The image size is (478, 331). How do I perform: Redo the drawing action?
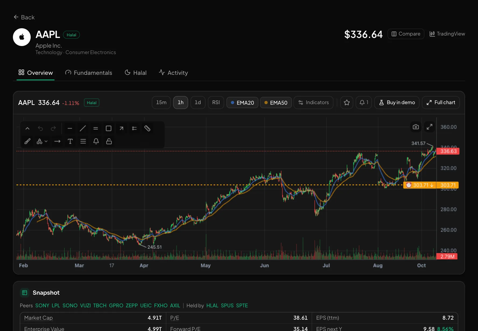point(53,129)
